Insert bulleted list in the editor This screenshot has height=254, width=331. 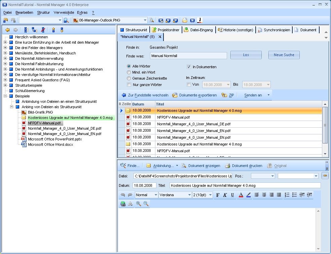tap(294, 195)
